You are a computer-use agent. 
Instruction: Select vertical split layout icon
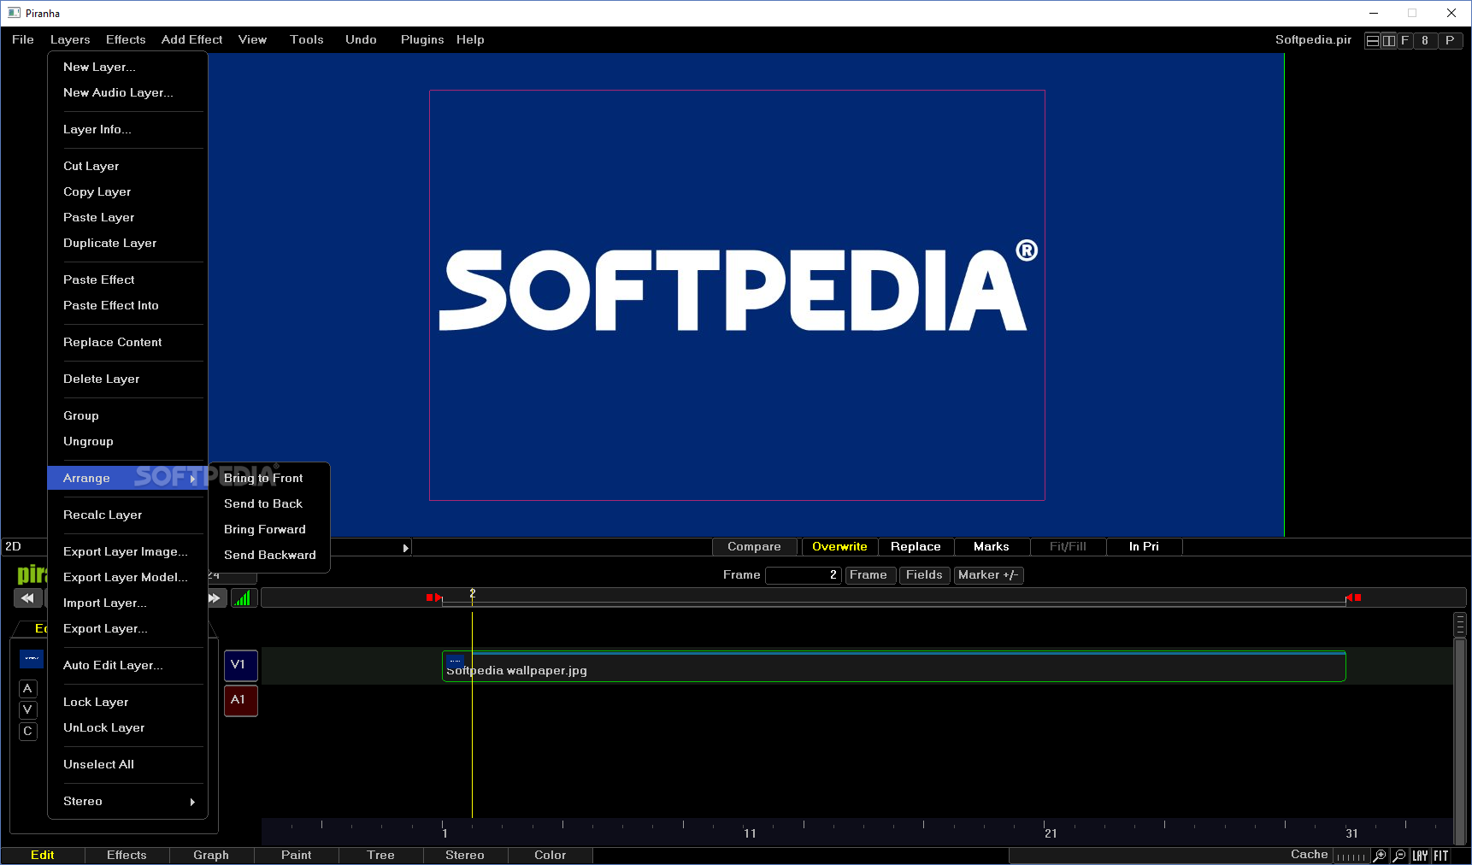1389,40
